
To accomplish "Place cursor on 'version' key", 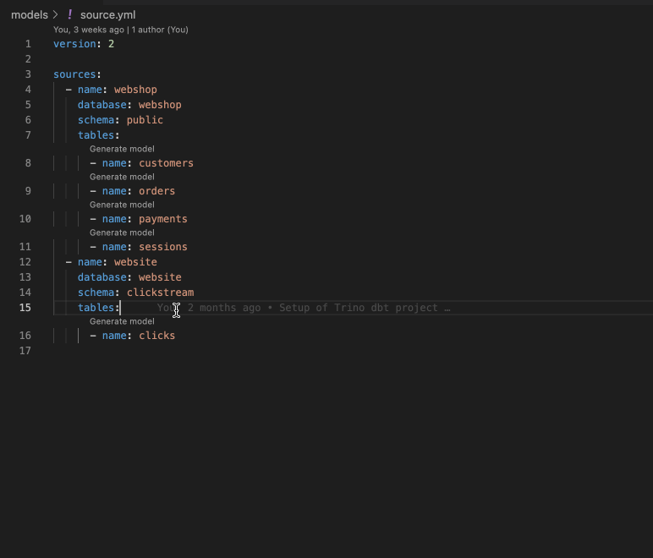I will pyautogui.click(x=74, y=44).
